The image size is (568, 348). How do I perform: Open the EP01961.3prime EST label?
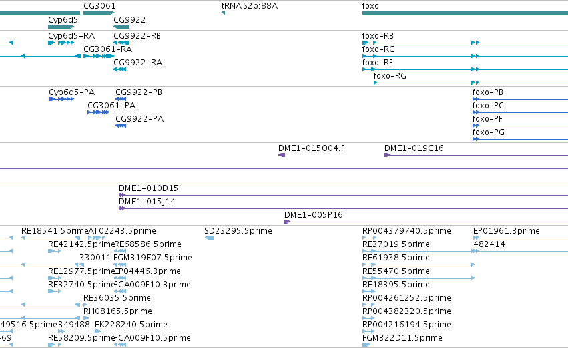point(507,231)
